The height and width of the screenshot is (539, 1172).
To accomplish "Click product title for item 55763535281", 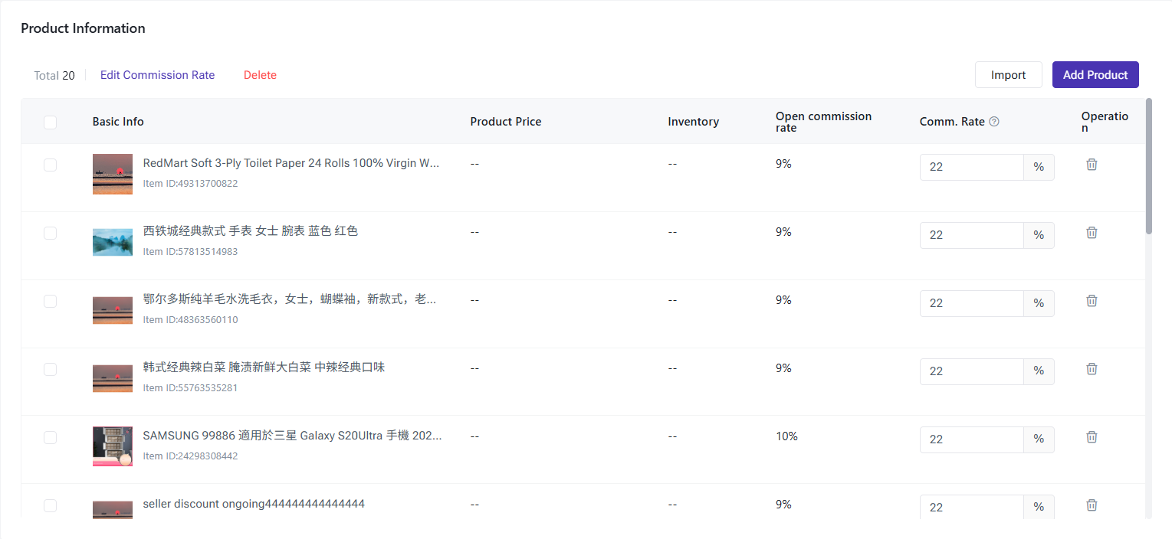I will 264,367.
